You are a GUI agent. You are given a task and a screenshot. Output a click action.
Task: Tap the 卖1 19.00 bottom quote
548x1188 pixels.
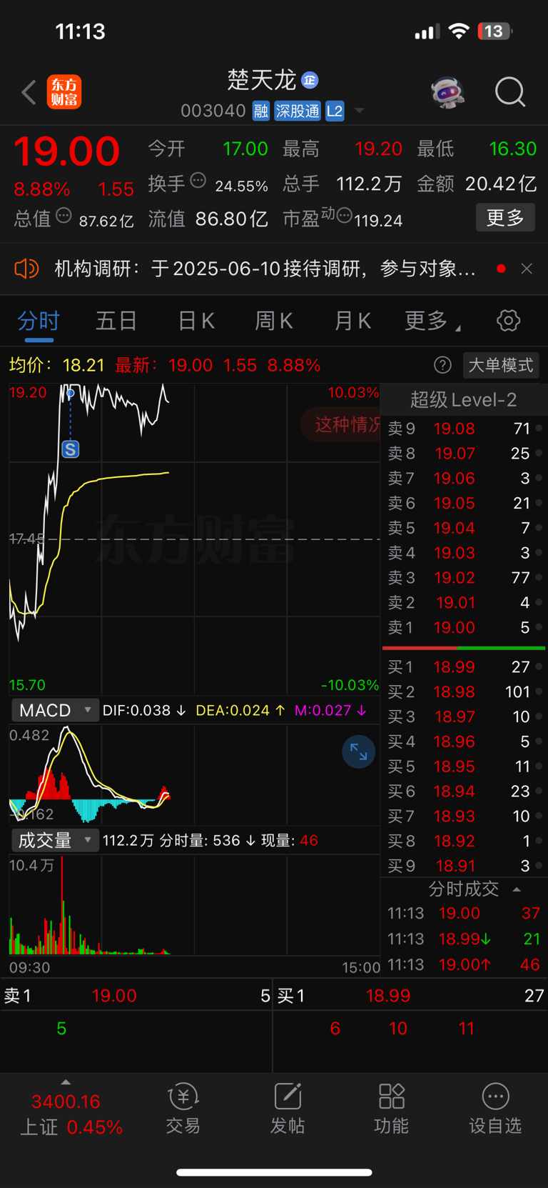pos(136,996)
